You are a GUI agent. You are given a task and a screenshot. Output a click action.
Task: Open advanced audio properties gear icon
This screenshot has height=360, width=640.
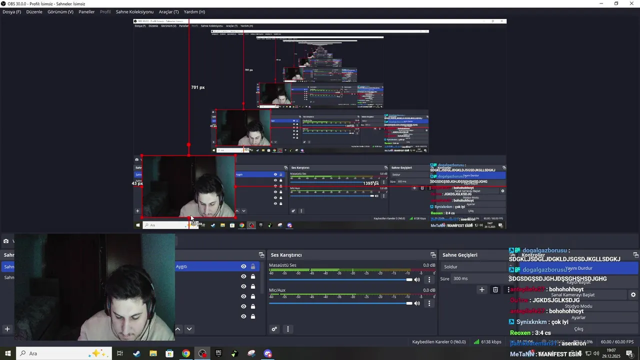tap(274, 329)
